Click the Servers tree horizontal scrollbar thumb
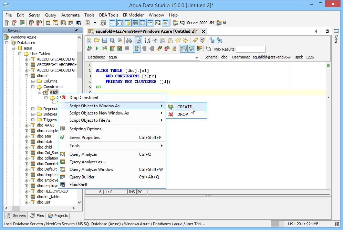 point(16,208)
